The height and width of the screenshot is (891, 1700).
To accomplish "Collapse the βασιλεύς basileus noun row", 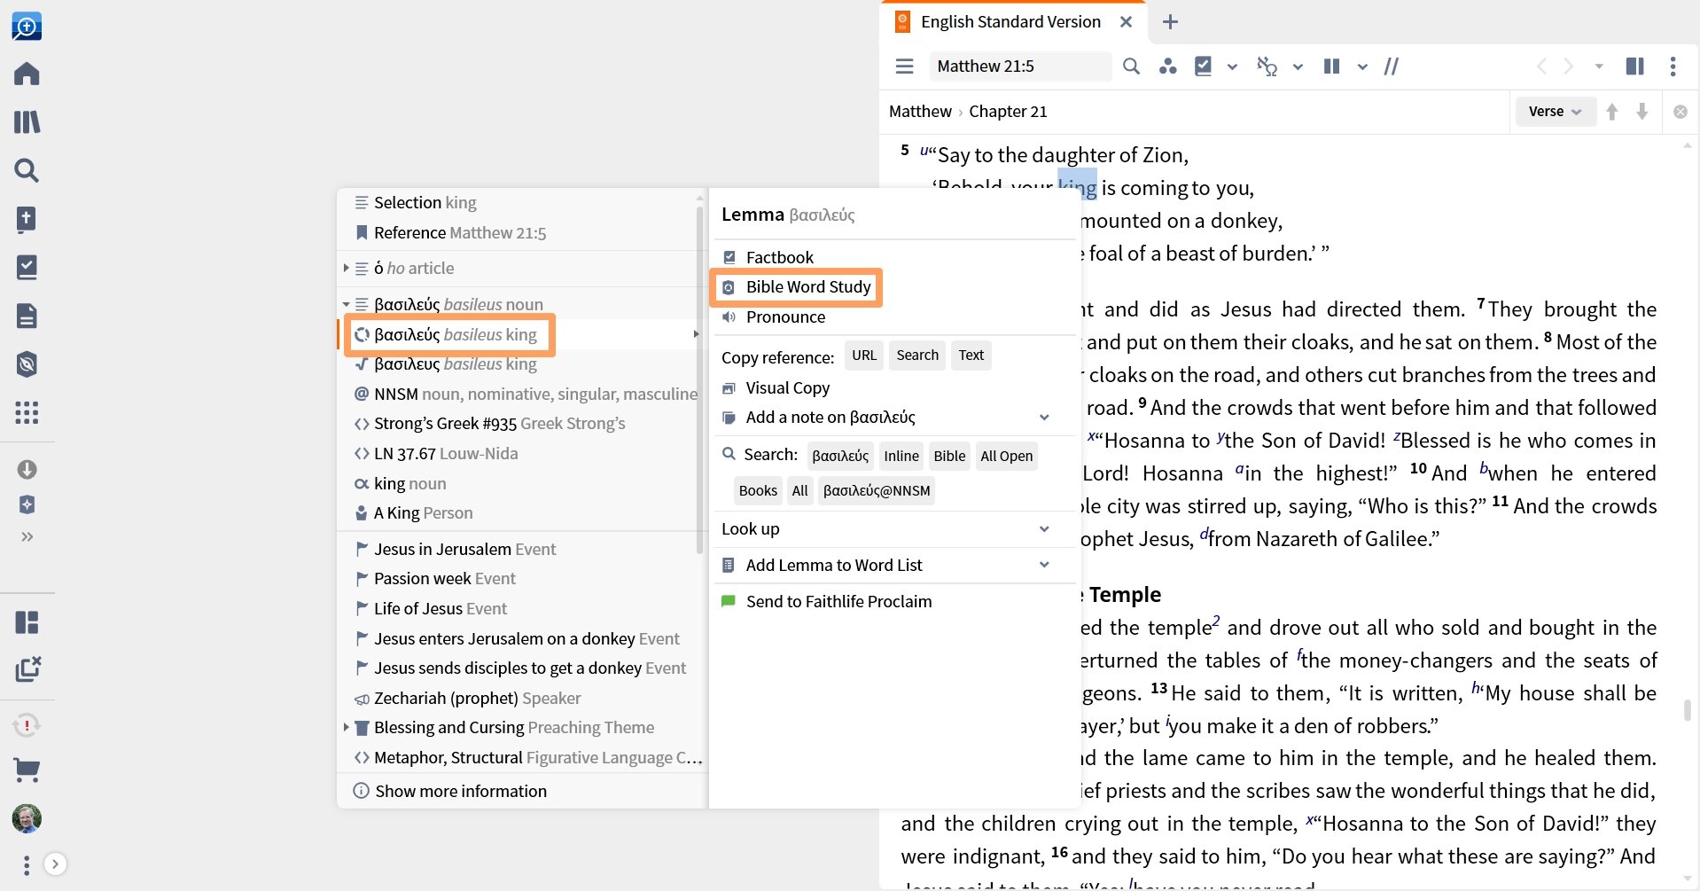I will pos(347,304).
